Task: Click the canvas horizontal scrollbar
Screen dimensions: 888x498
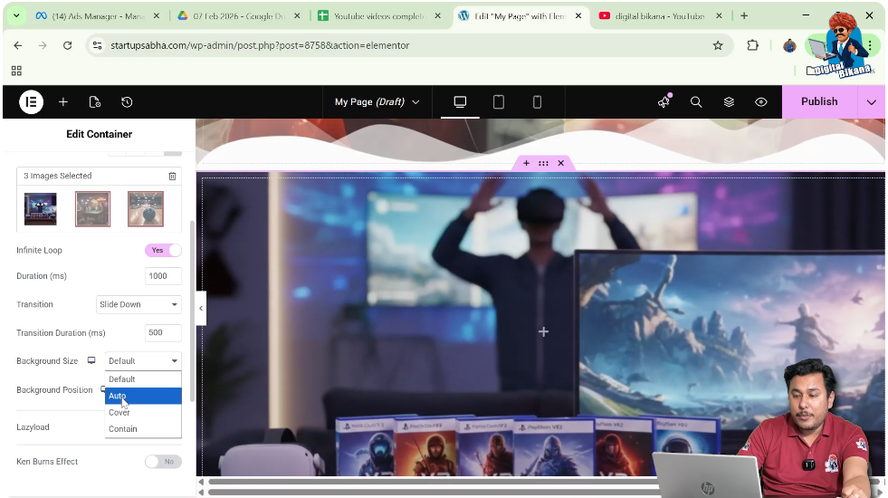Action: 434,482
